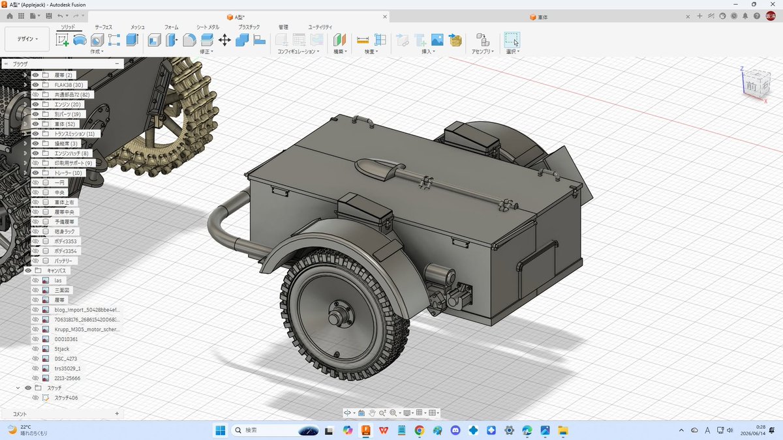This screenshot has height=440, width=783.
Task: Select the Insert Canvas image icon
Action: tap(437, 40)
